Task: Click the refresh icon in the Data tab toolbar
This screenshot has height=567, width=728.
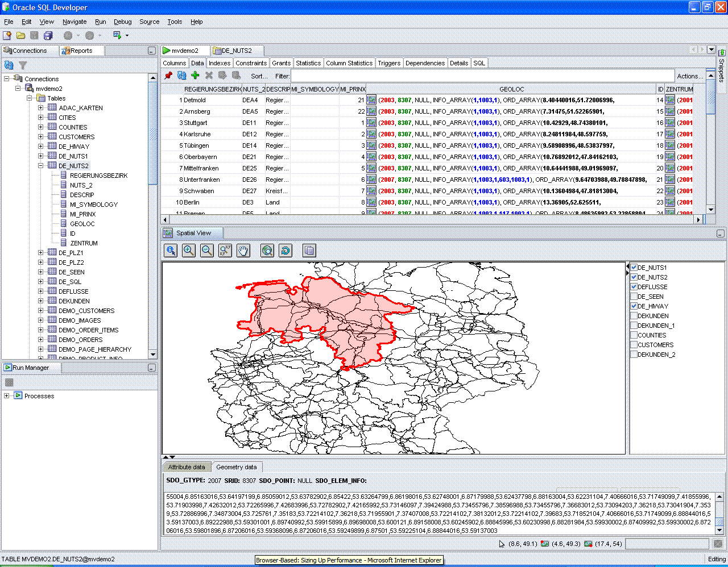Action: coord(182,76)
